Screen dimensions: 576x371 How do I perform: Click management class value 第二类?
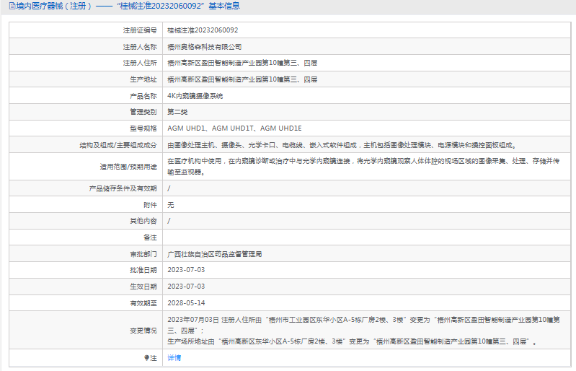pyautogui.click(x=177, y=112)
